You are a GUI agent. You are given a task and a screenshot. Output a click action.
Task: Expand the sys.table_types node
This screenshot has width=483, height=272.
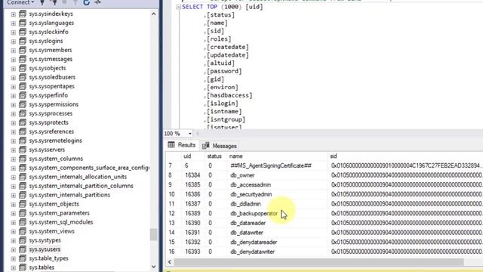pos(14,258)
